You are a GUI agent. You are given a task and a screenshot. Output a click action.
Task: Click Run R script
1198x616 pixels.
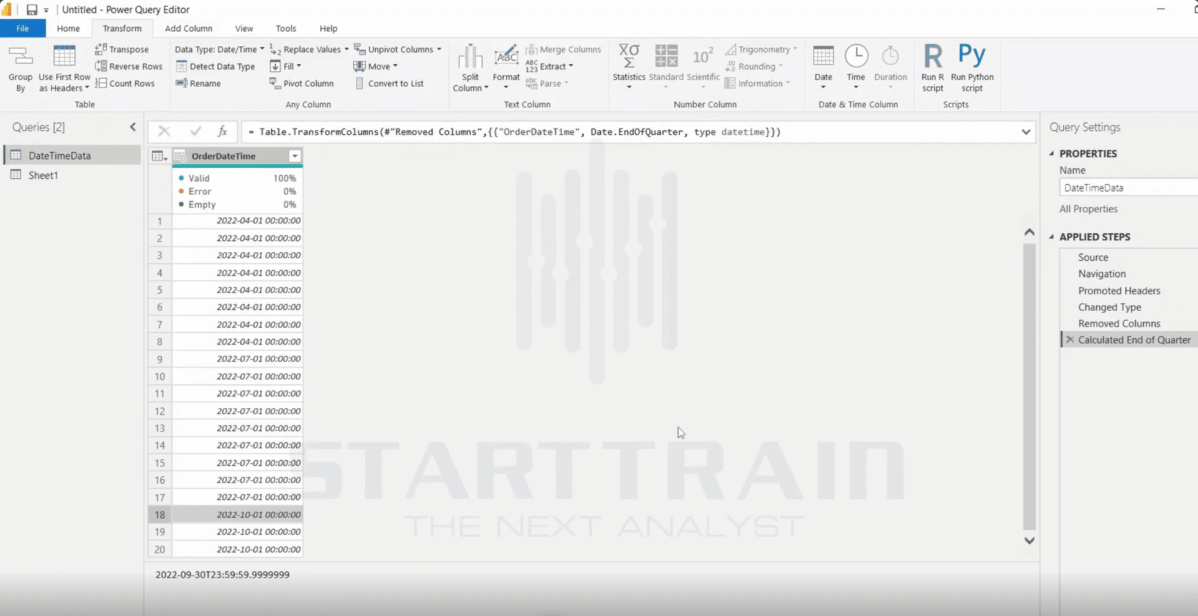point(933,69)
